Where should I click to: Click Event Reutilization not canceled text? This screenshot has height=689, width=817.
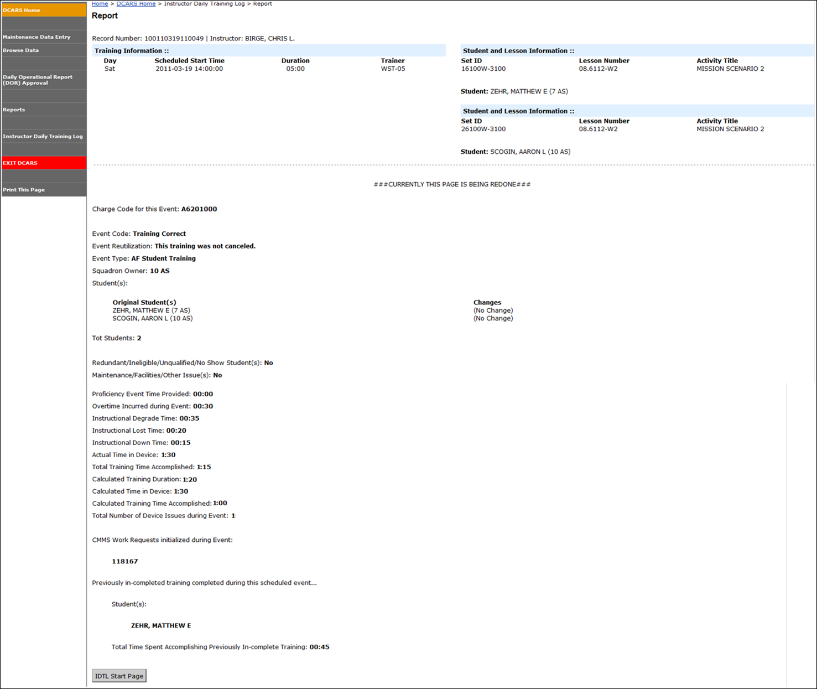[205, 246]
